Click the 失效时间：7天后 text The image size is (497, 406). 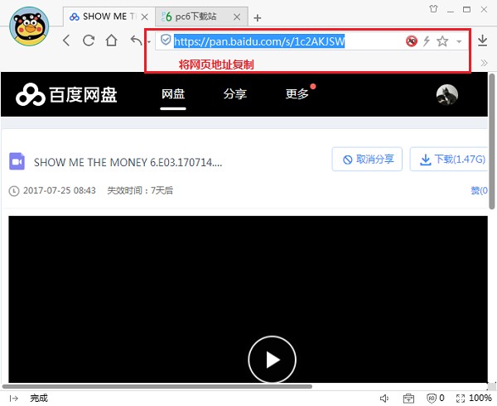pos(140,190)
